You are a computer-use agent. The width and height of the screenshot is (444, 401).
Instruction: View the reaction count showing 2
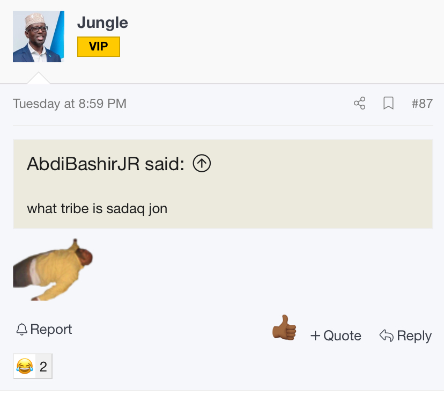43,367
